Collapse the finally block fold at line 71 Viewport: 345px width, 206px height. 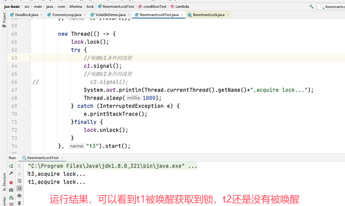tap(30, 122)
